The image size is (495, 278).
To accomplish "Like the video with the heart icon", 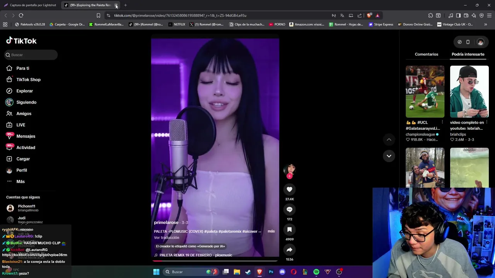I will click(289, 189).
